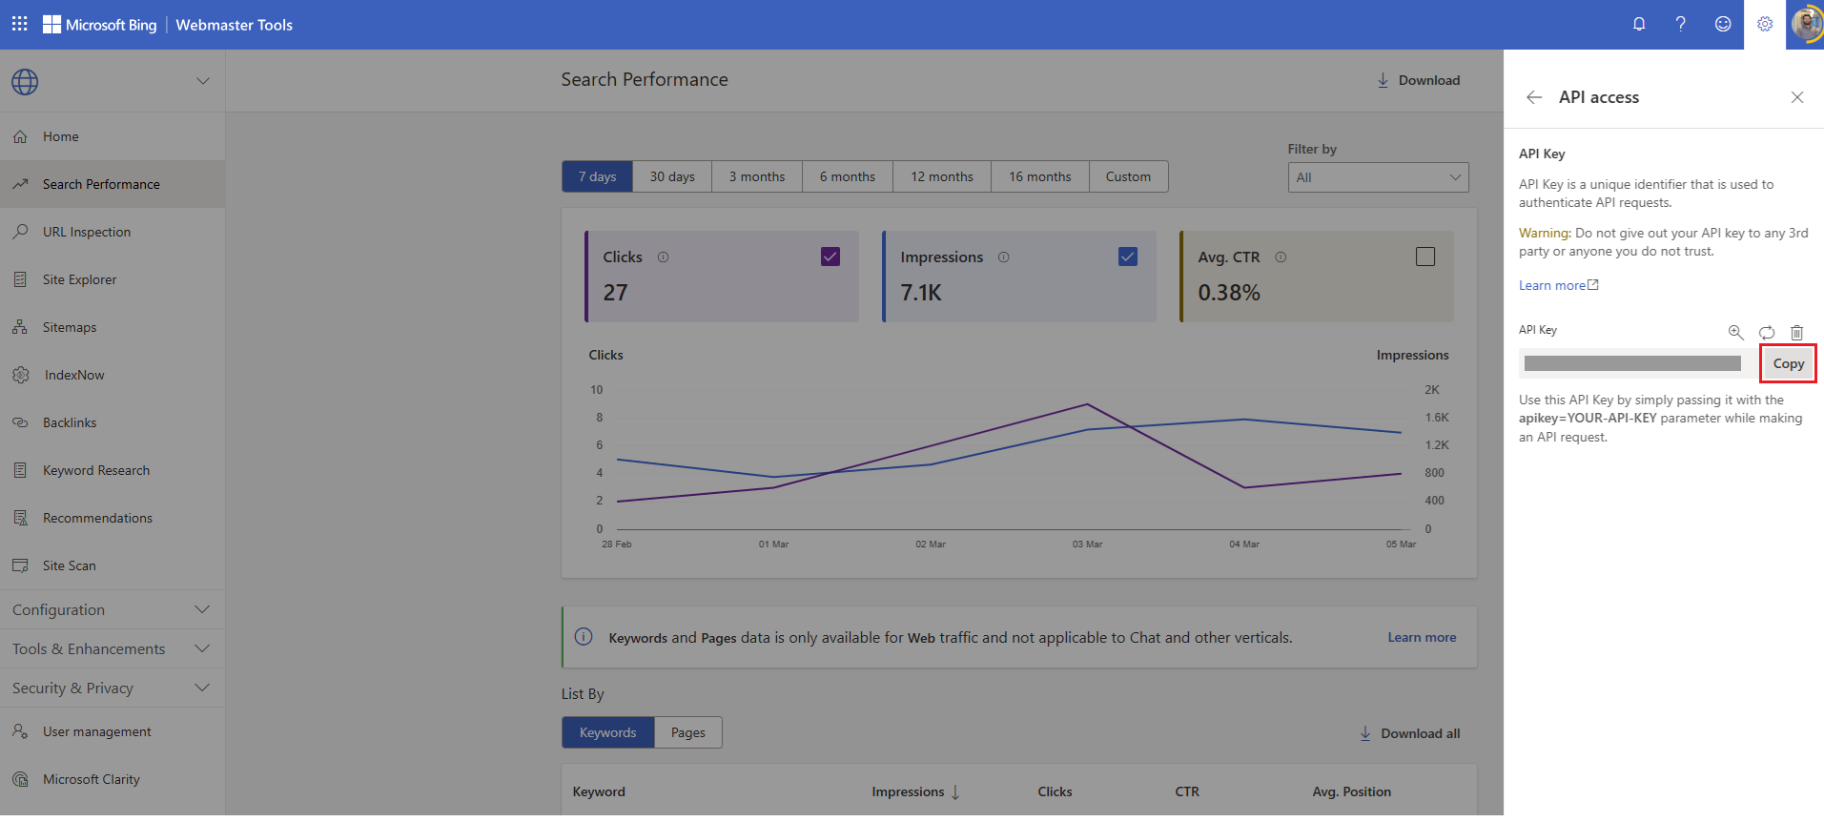The image size is (1824, 822).
Task: Click the delete API key trash icon
Action: pos(1796,332)
